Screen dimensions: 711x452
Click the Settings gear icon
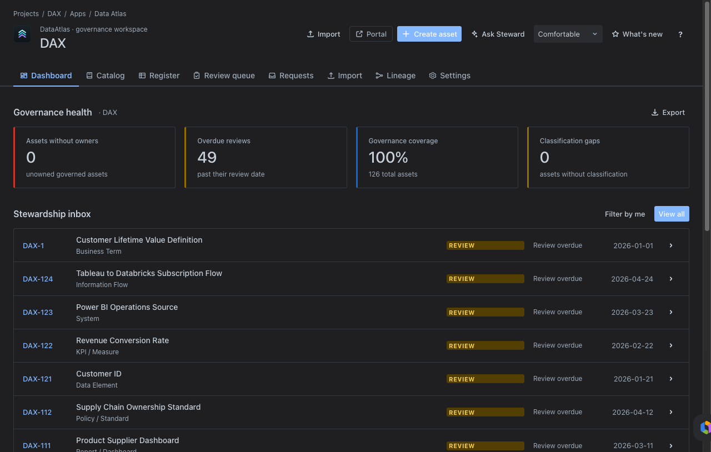tap(433, 76)
